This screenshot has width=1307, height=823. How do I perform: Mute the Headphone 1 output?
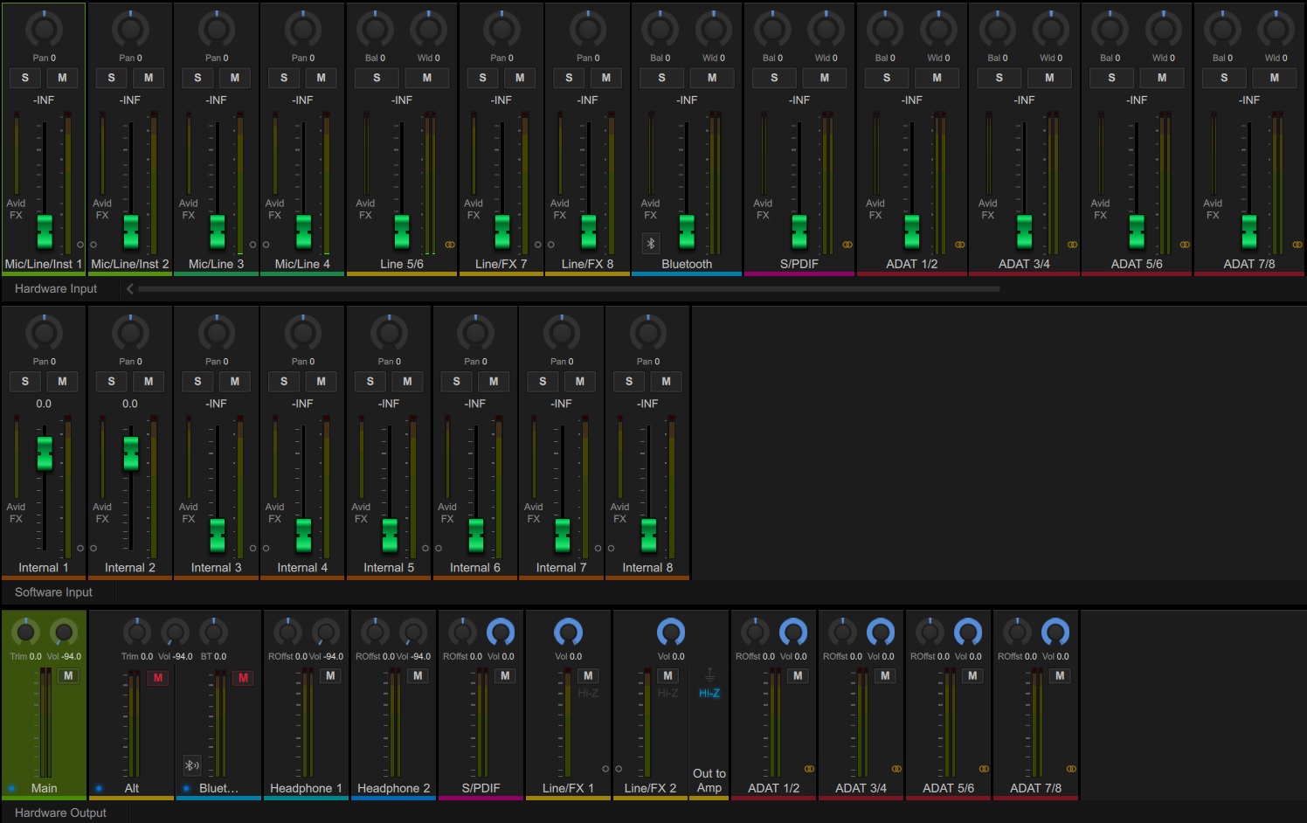[329, 675]
